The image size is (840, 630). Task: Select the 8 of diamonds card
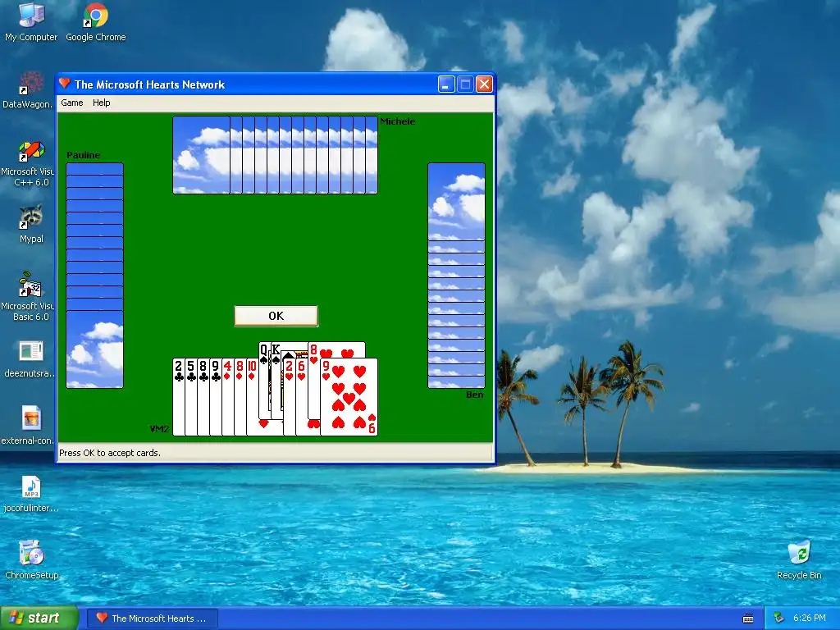click(240, 397)
